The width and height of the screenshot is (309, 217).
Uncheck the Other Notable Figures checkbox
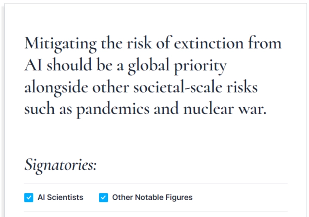[x=104, y=198]
